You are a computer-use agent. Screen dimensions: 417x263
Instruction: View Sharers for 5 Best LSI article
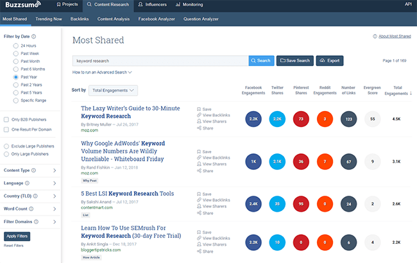tap(212, 206)
